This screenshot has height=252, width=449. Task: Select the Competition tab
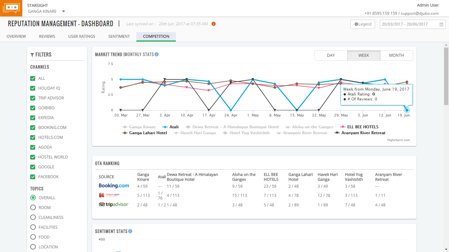point(156,36)
